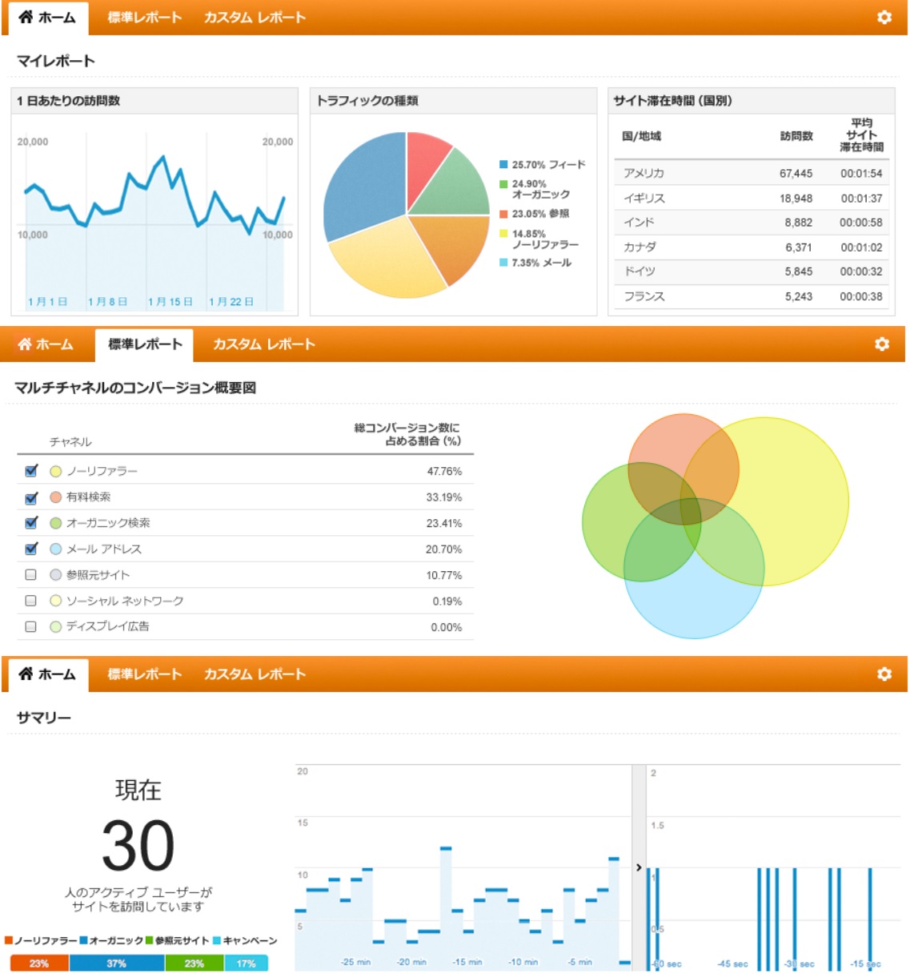Open the 標準レポート tab in top bar
This screenshot has height=974, width=914.
145,18
